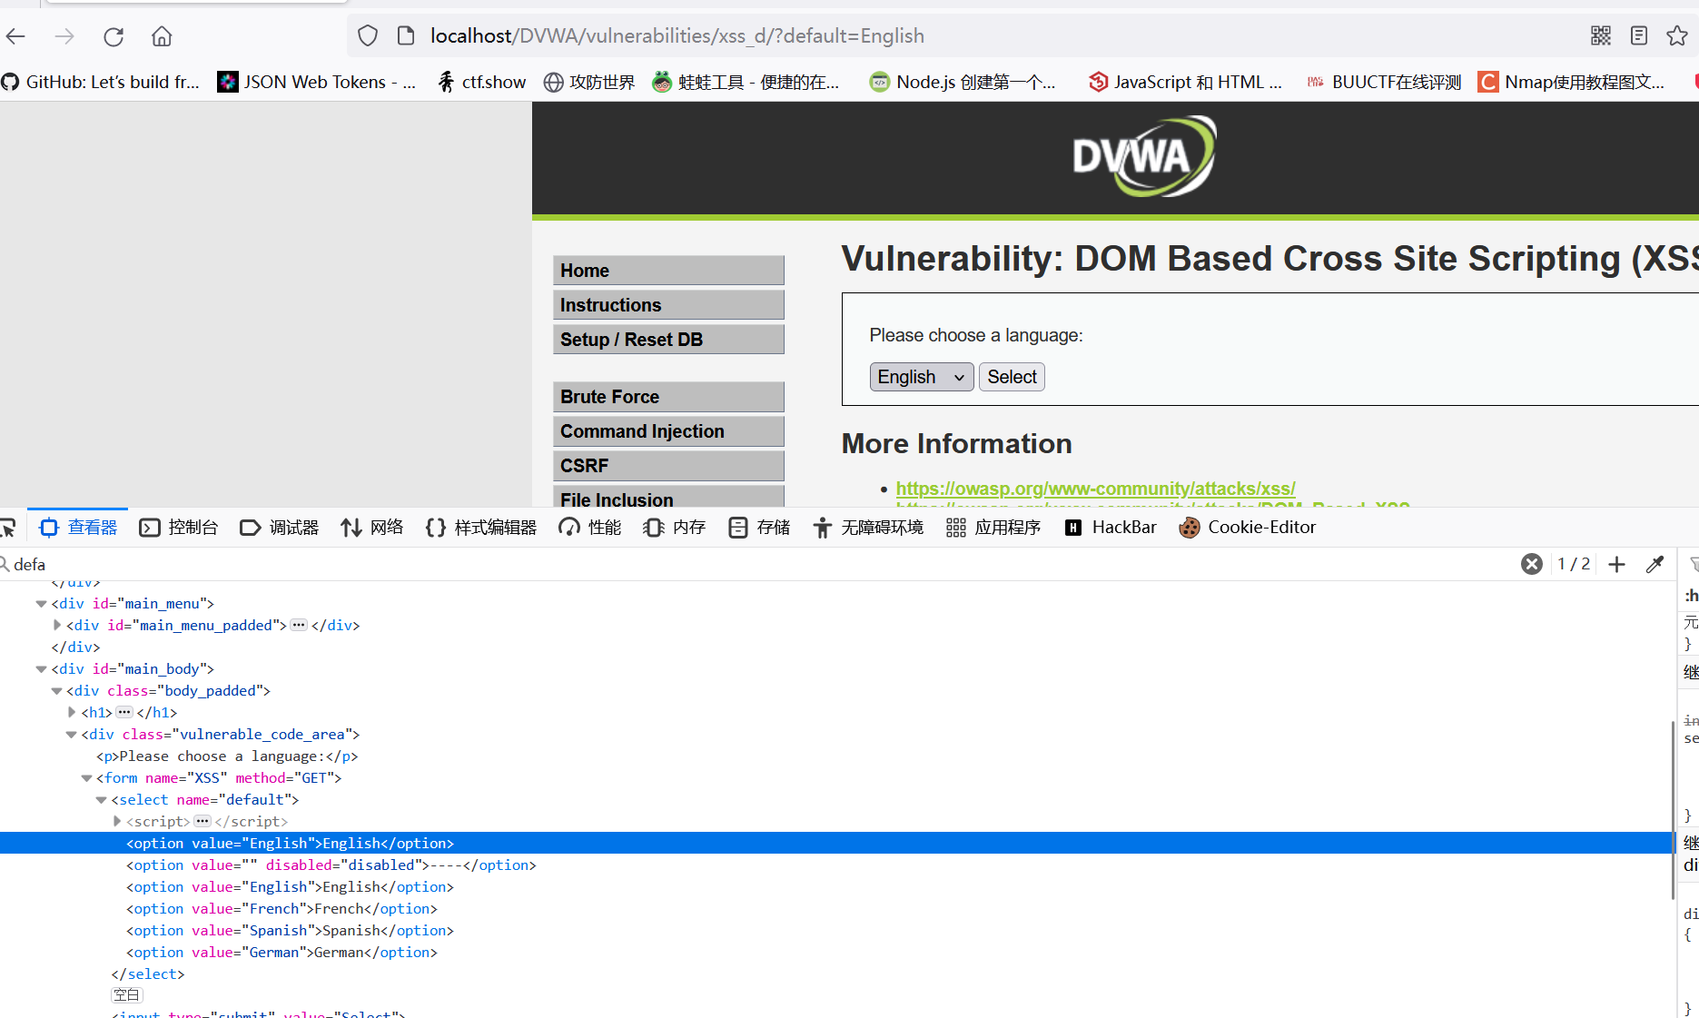Viewport: 1699px width, 1018px height.
Task: Switch to the 内存 memory tab
Action: [675, 528]
